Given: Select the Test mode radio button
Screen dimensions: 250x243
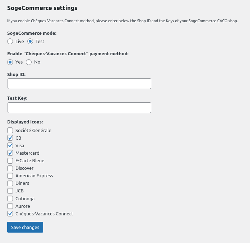Looking at the screenshot, I should point(30,41).
